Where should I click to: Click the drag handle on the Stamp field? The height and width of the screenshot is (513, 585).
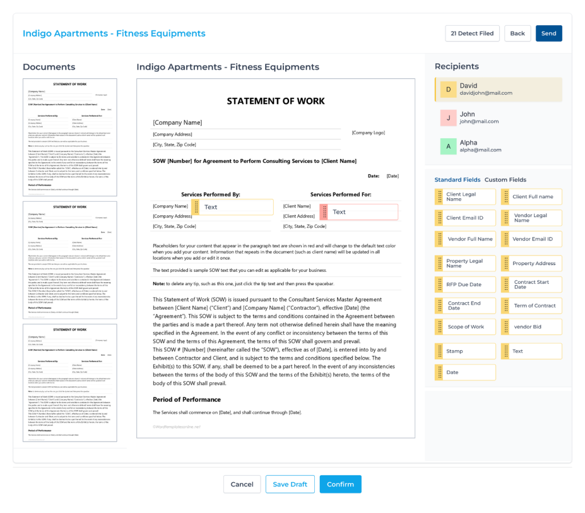pyautogui.click(x=439, y=351)
